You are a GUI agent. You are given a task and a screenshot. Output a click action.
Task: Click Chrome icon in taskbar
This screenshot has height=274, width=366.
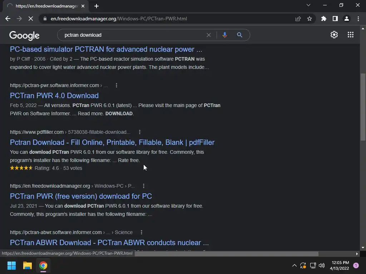(43, 265)
